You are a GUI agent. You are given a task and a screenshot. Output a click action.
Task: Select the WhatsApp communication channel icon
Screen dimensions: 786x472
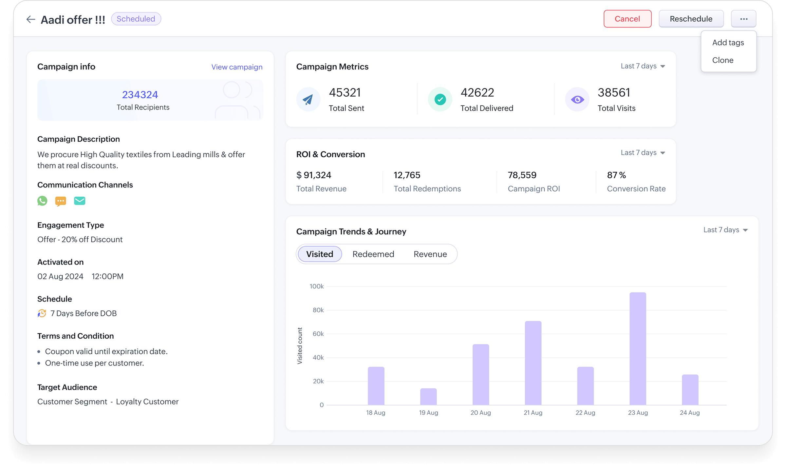coord(42,201)
